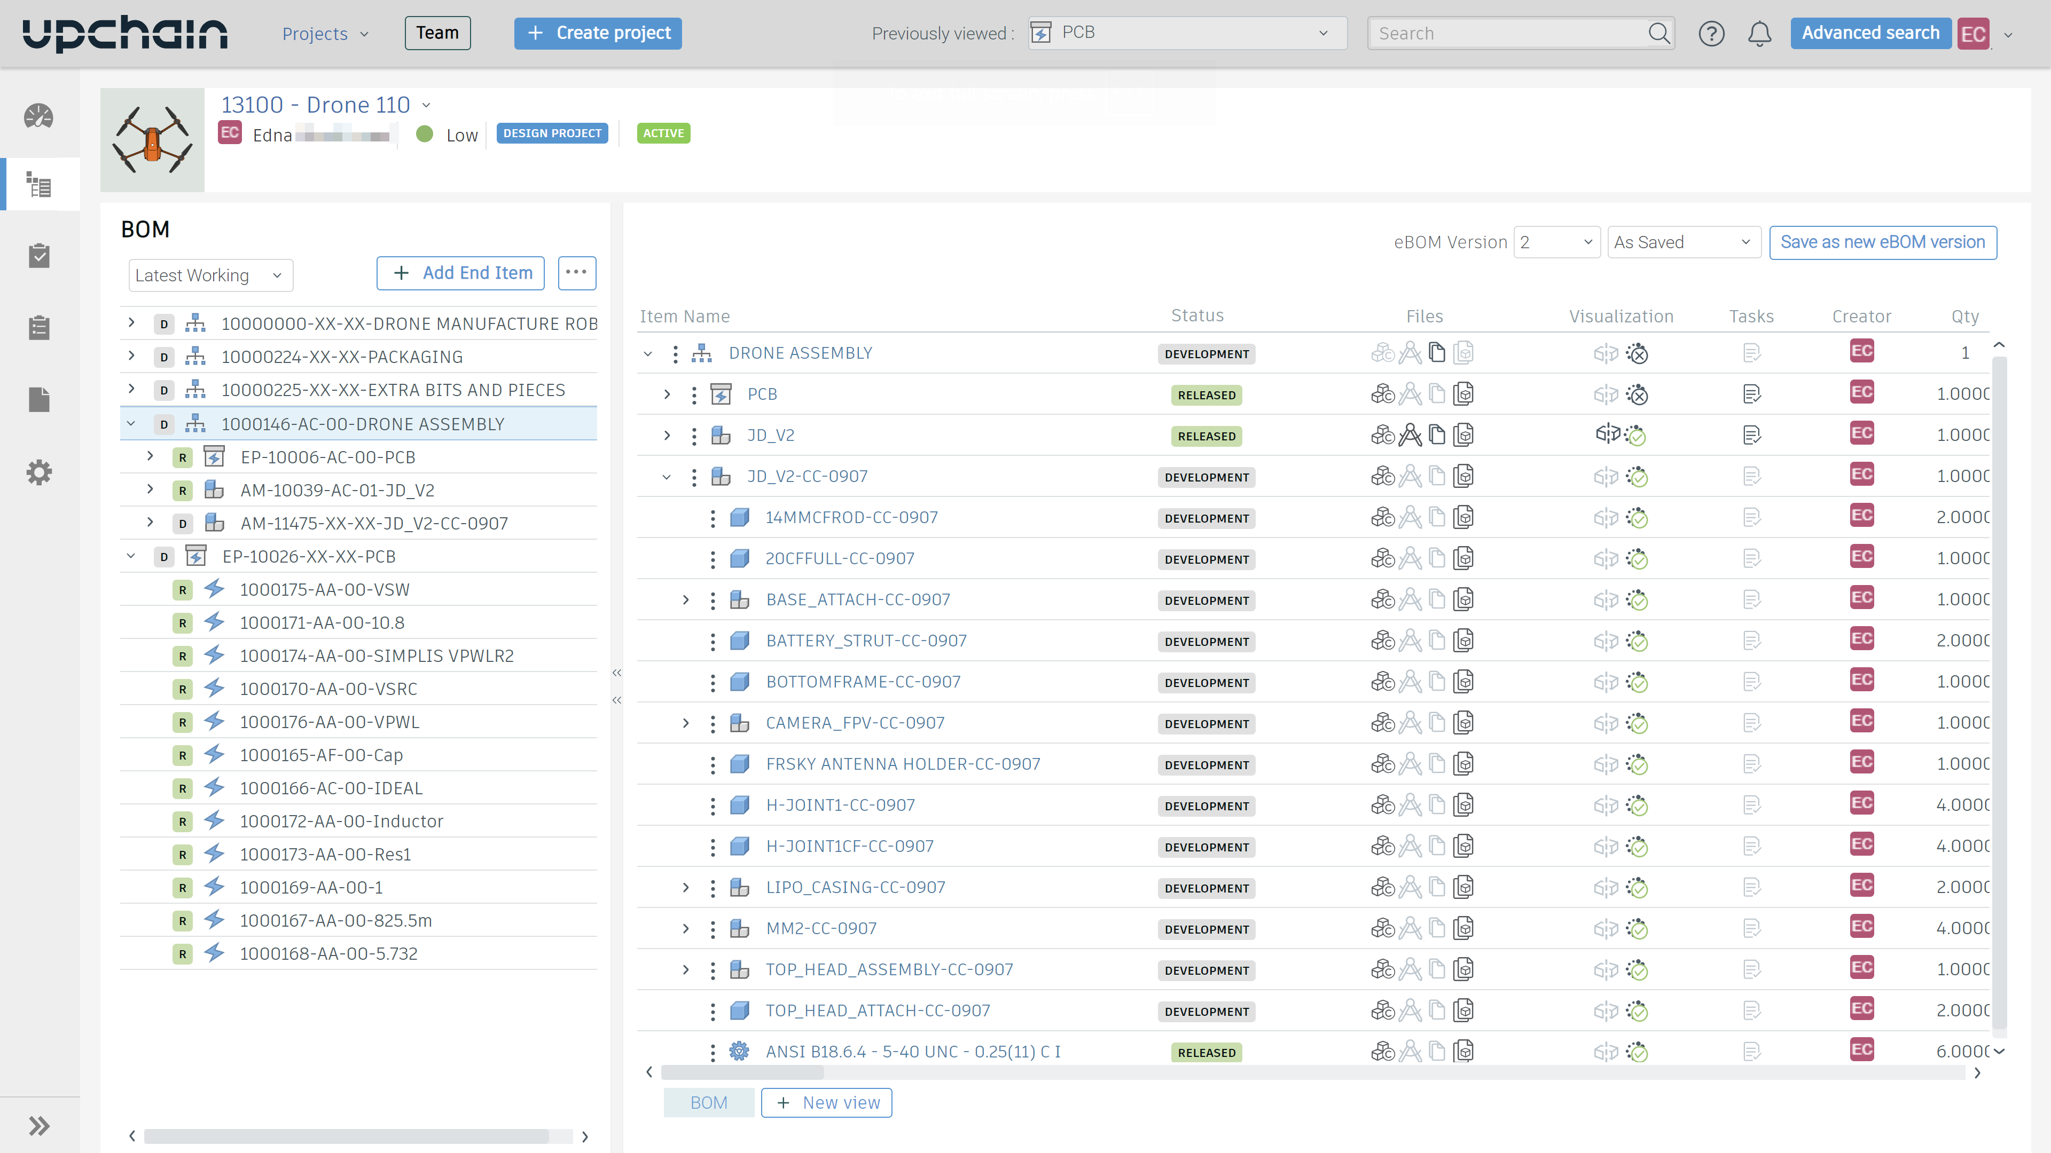Click creator EC avatar in DRONE ASSEMBLY row
Image resolution: width=2051 pixels, height=1153 pixels.
tap(1861, 351)
